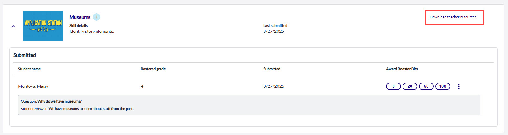Open the three-dot menu for Montoya, Maisy

pos(459,86)
